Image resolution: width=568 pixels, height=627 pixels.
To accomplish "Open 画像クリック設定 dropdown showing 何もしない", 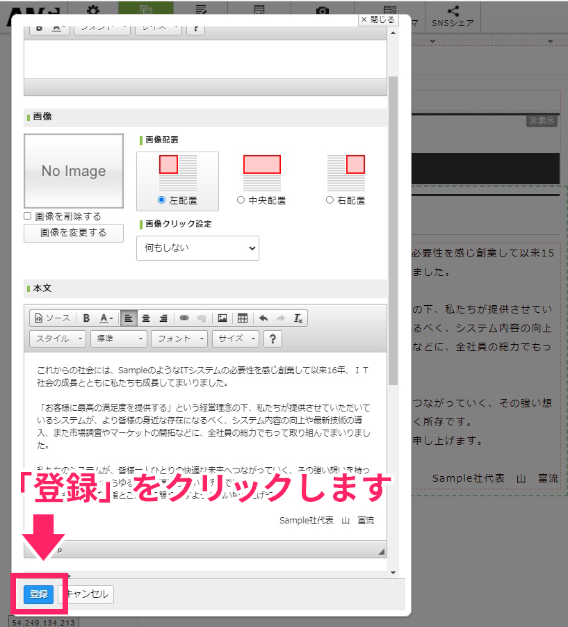I will coord(197,248).
